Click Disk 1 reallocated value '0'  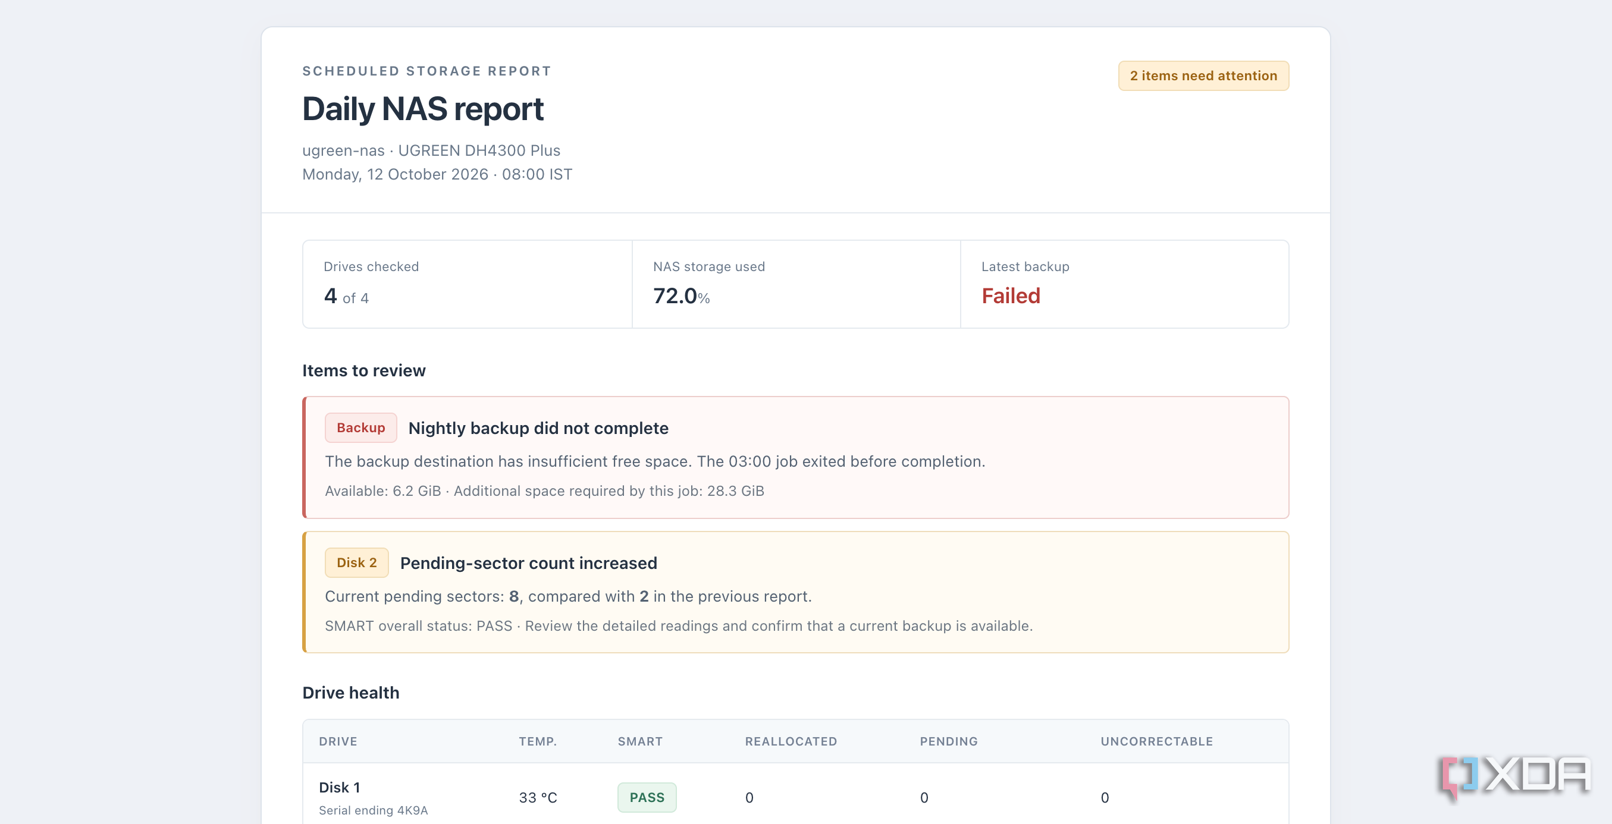pos(749,798)
